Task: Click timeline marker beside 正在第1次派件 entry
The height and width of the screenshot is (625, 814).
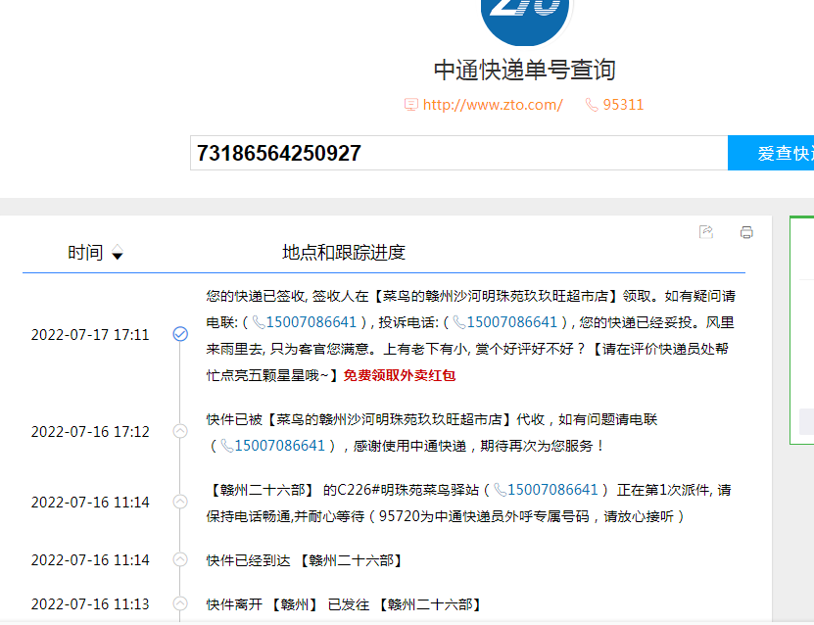Action: 180,502
